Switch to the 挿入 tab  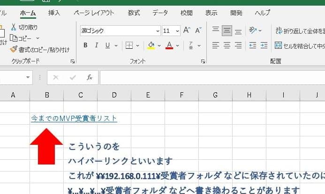(x=54, y=13)
